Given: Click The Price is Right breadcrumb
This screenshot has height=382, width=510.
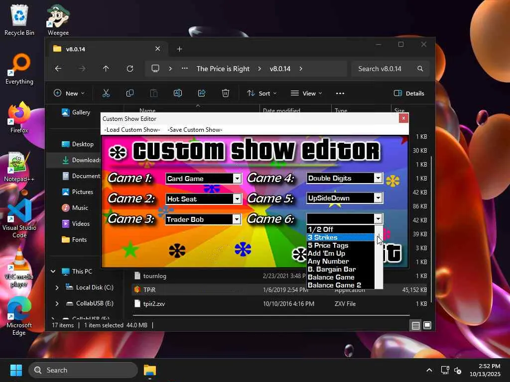Looking at the screenshot, I should tap(223, 69).
